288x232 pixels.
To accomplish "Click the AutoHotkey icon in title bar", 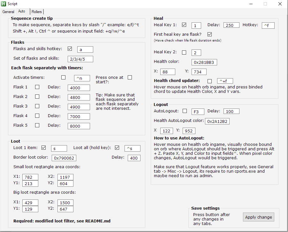I will 4,4.
